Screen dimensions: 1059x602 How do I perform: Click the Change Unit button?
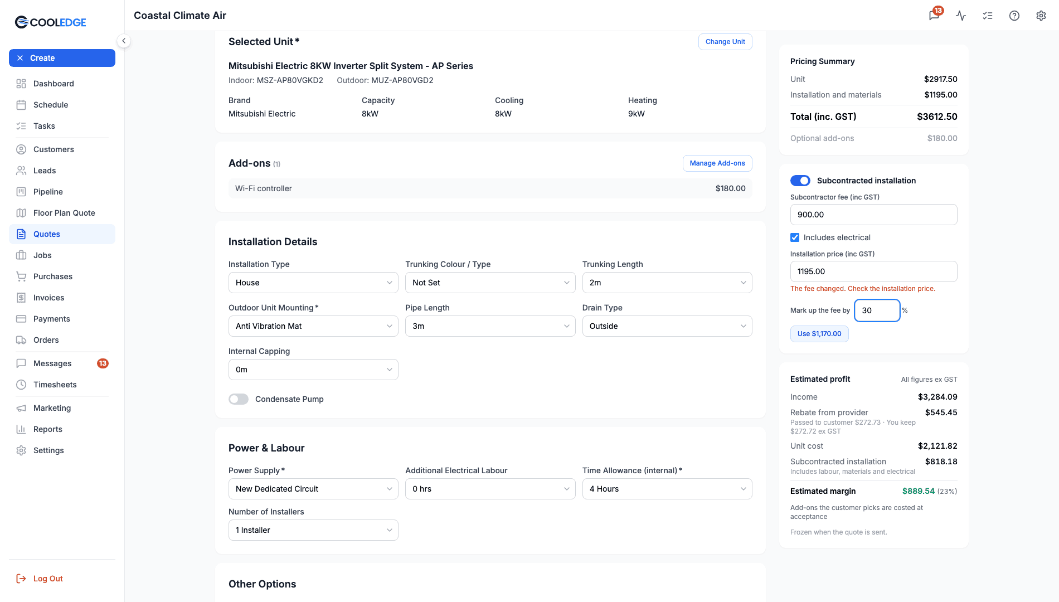pos(725,42)
